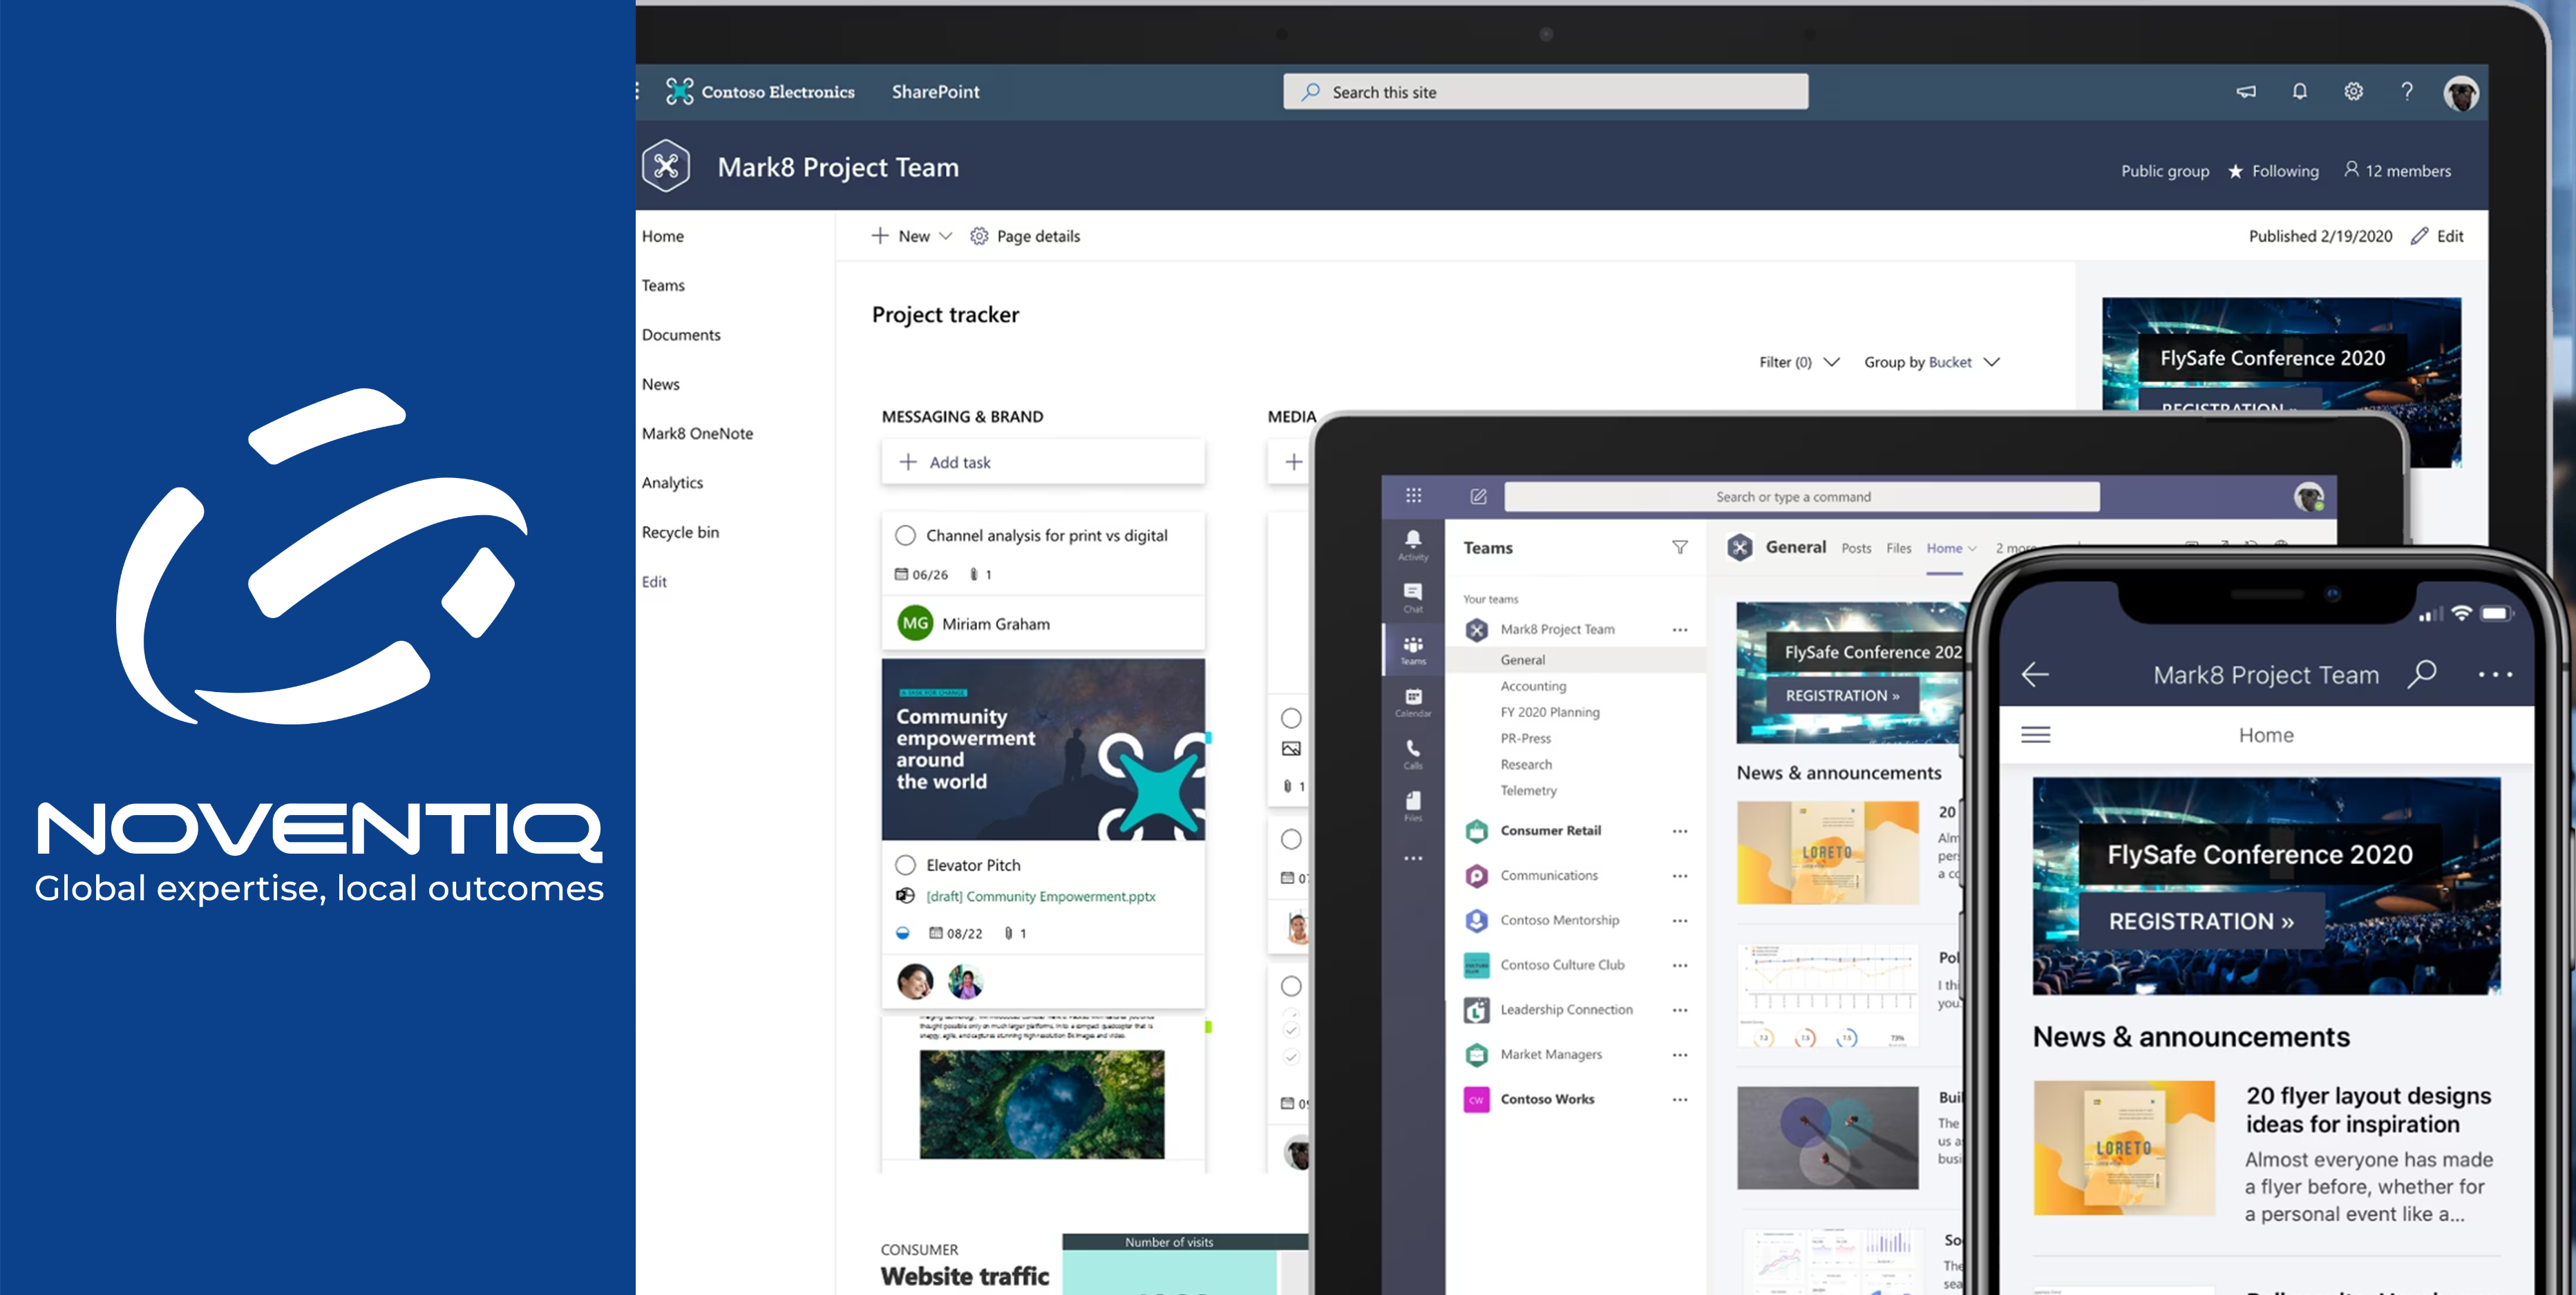Click the Edit link in left navigation

(654, 582)
